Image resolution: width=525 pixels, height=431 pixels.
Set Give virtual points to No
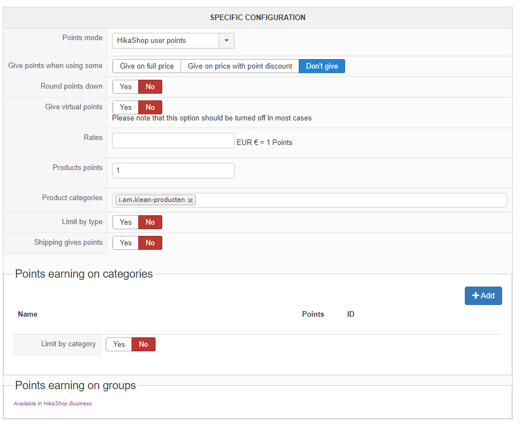tap(150, 108)
